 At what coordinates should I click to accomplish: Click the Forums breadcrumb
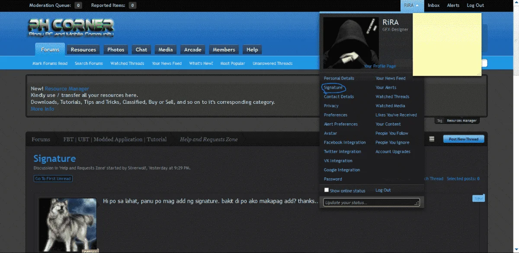pos(41,139)
